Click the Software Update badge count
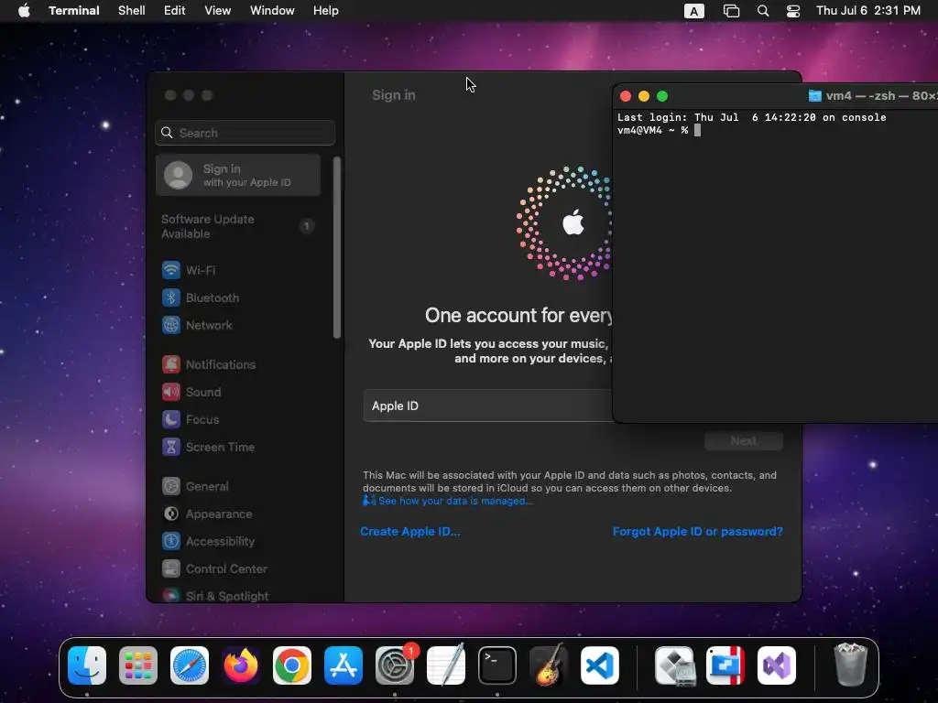Viewport: 938px width, 703px height. pyautogui.click(x=306, y=226)
